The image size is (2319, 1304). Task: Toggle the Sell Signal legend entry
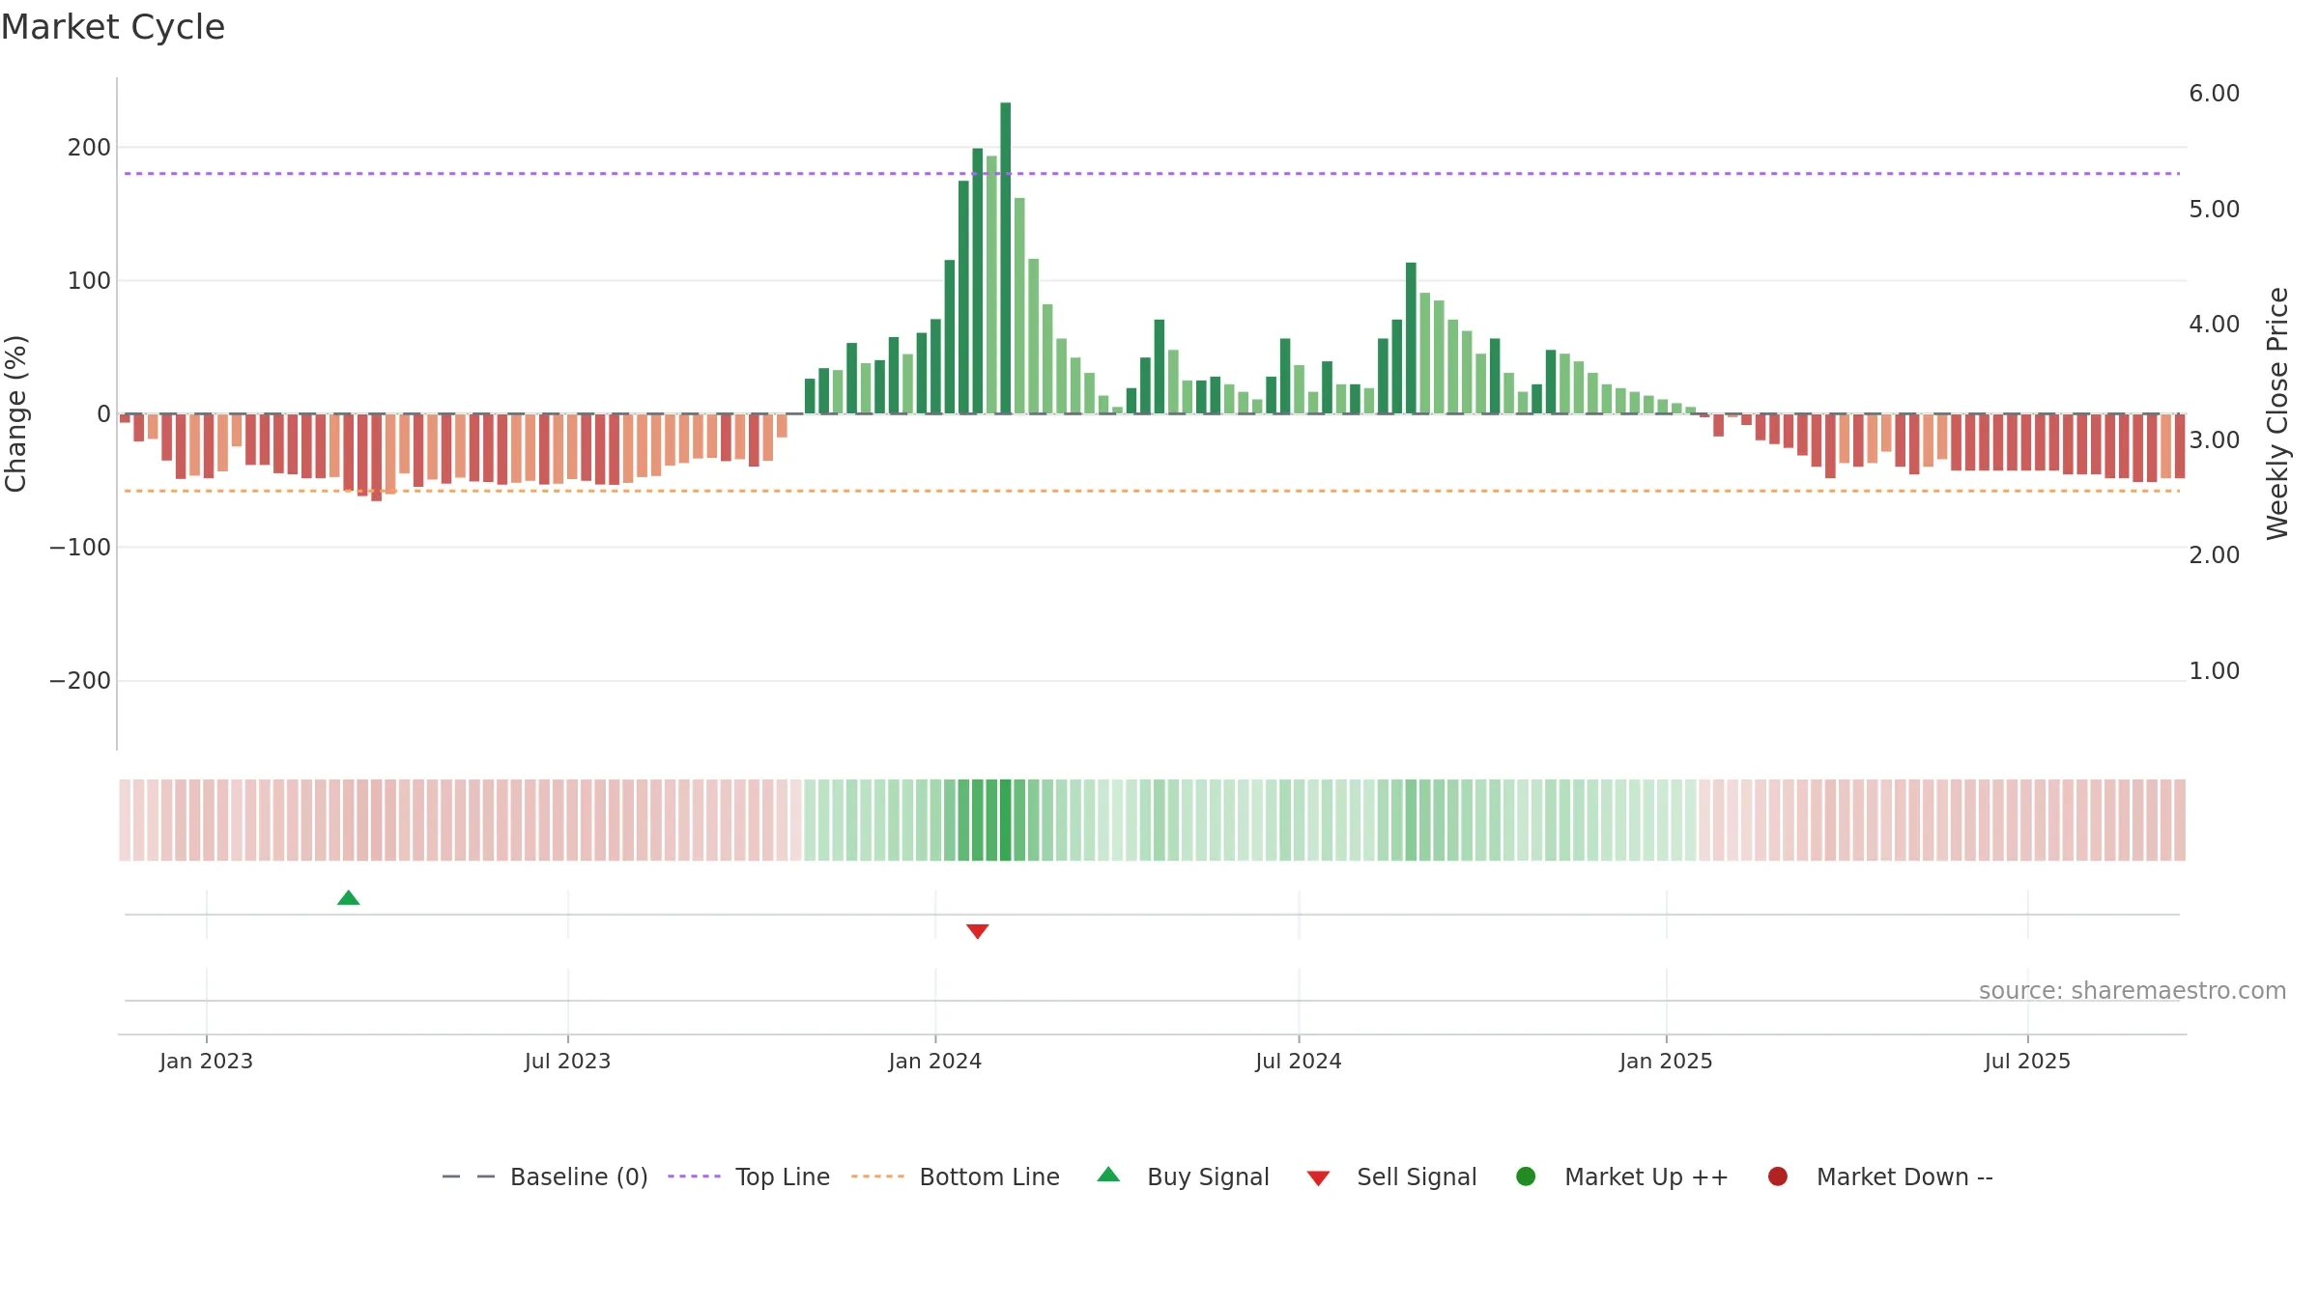(1391, 1177)
